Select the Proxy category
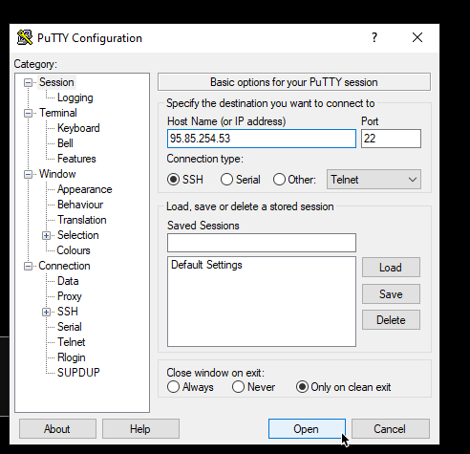 tap(70, 296)
